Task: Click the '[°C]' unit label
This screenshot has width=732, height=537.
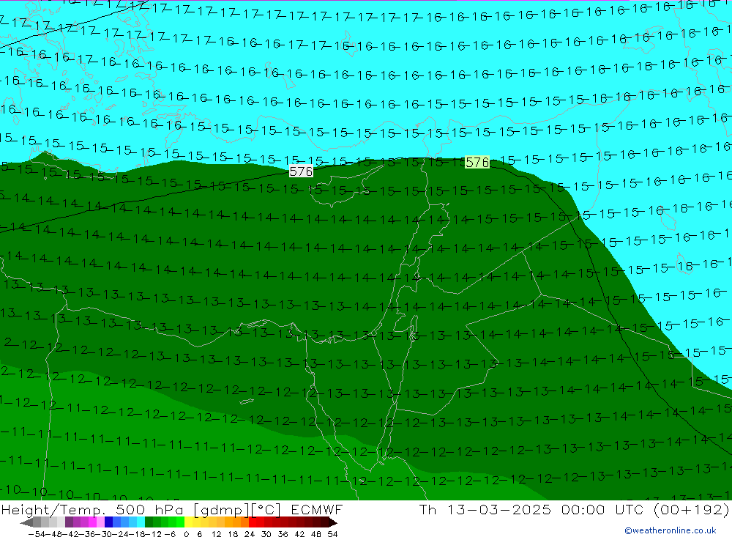Action: 266,509
